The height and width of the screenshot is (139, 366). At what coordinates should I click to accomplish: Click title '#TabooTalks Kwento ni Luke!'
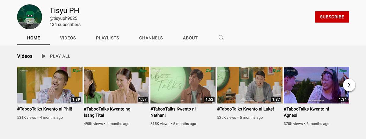[246, 109]
